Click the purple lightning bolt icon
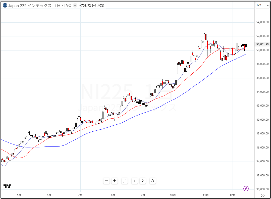 (x=246, y=188)
